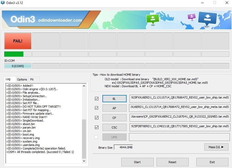This screenshot has width=232, height=168.
Task: Click the Odin3 app icon in title bar
Action: pos(3,3)
